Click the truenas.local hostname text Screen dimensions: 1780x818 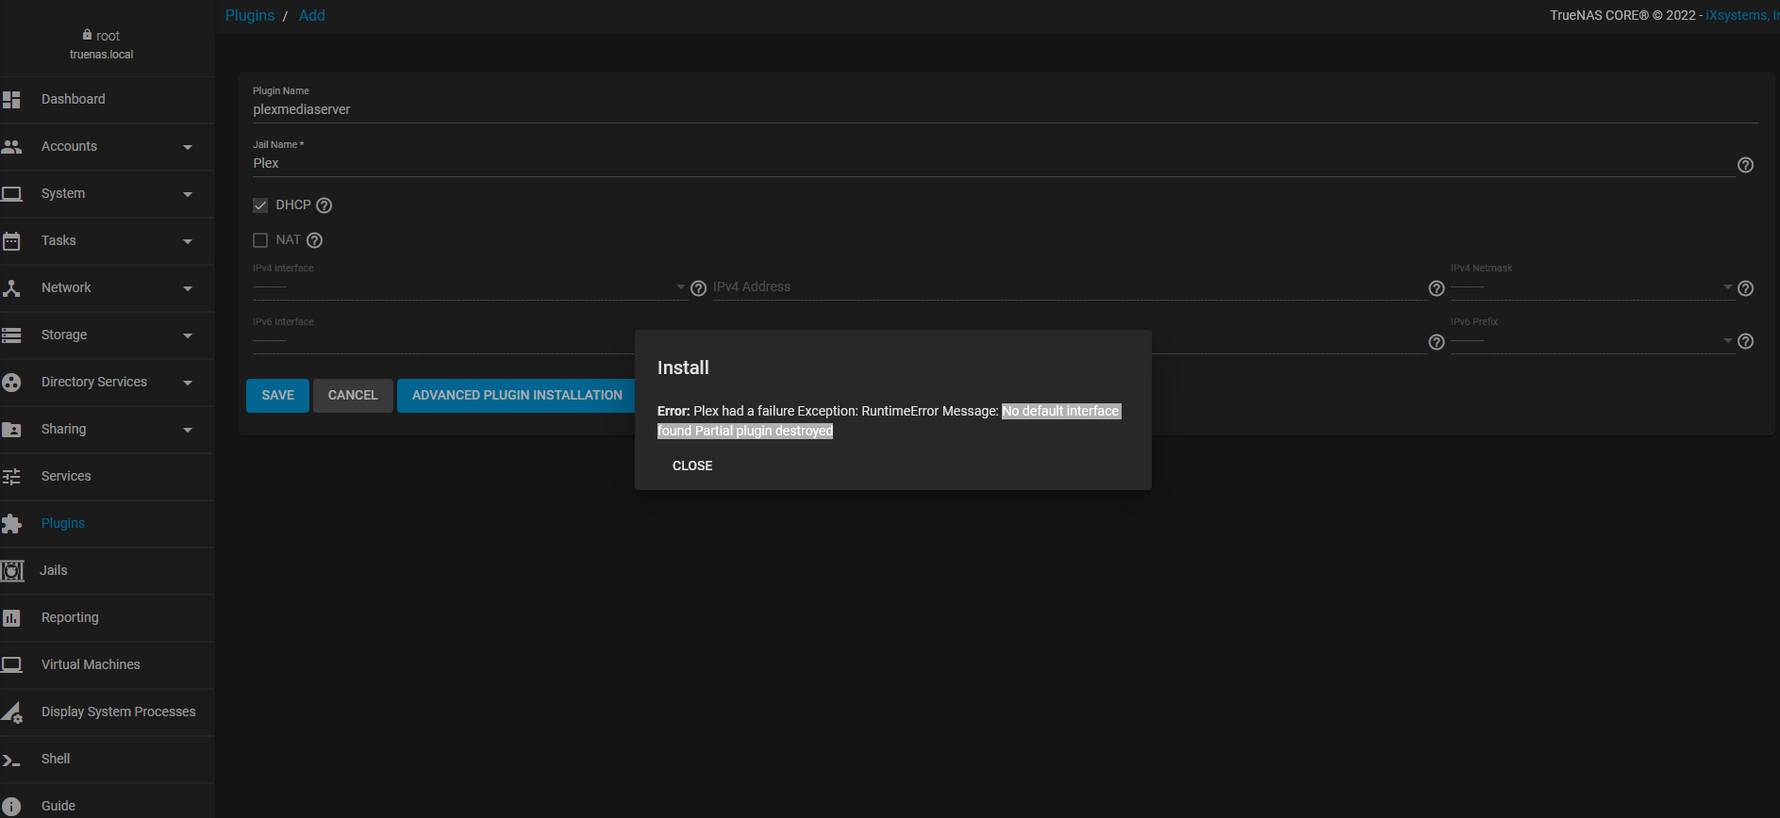[x=102, y=55]
